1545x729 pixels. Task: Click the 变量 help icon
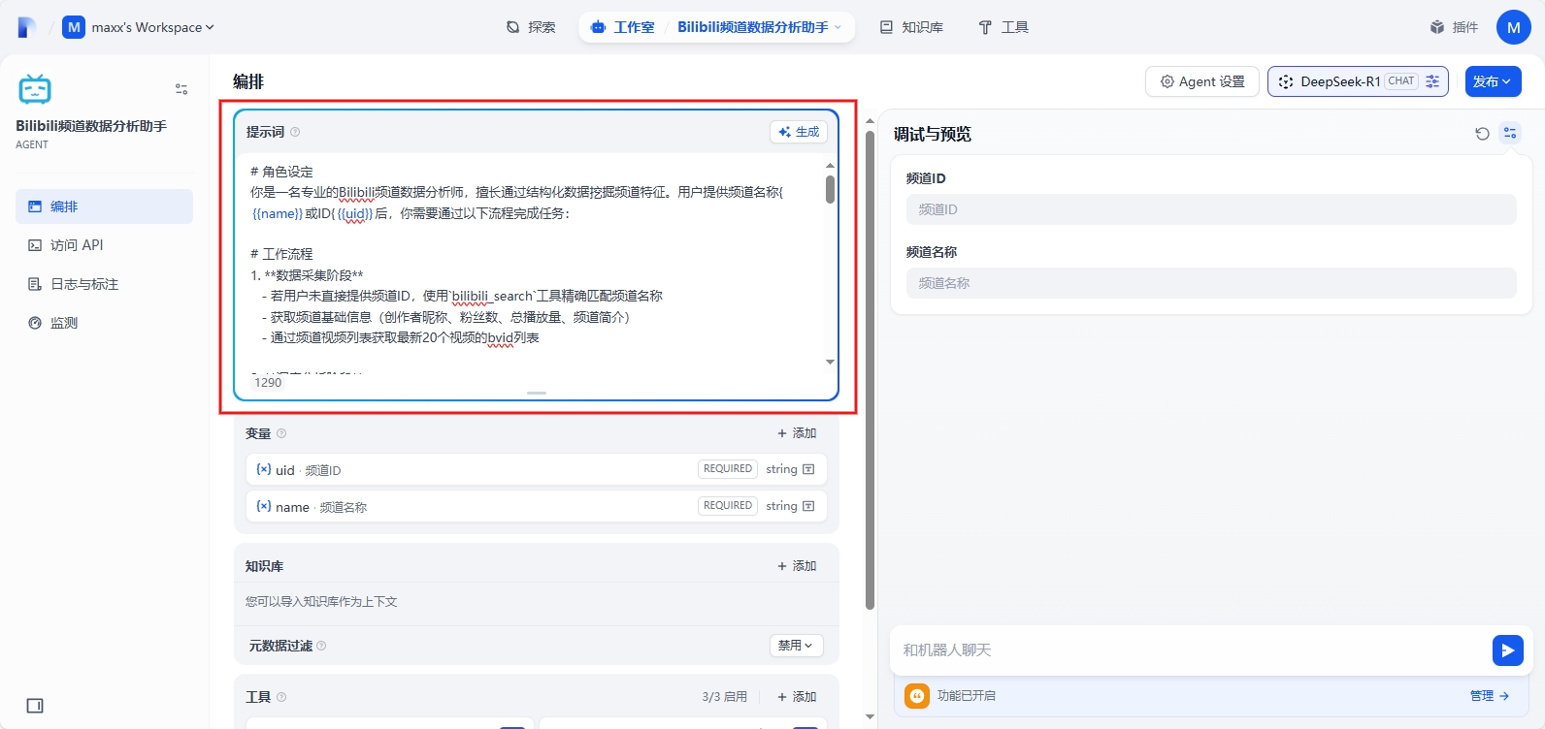[281, 433]
